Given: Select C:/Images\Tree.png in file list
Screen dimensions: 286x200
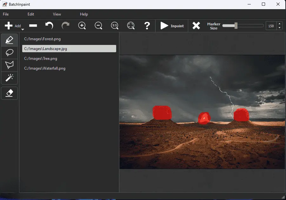Looking at the screenshot, I should 69,59.
